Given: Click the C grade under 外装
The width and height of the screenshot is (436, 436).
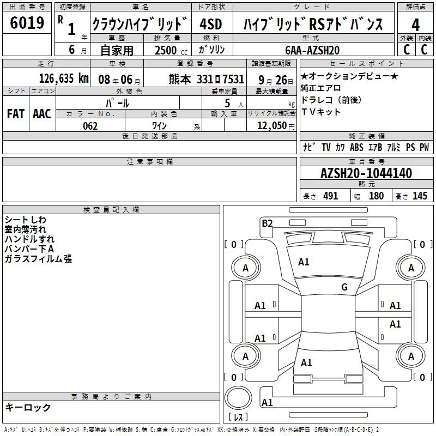Looking at the screenshot, I should 407,50.
